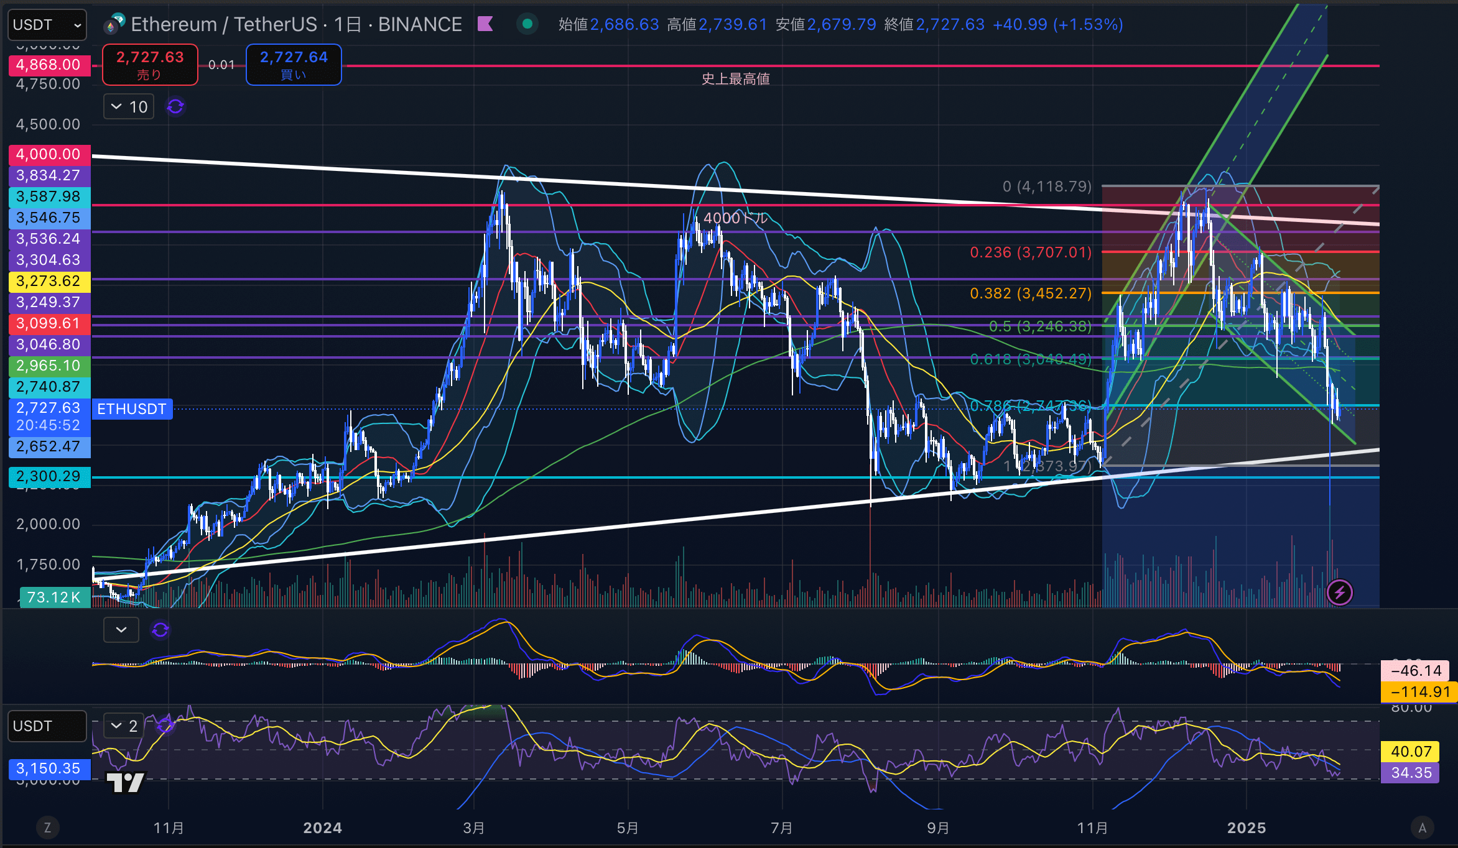Click the Z timezone button bottom left
The width and height of the screenshot is (1458, 848).
(x=47, y=827)
